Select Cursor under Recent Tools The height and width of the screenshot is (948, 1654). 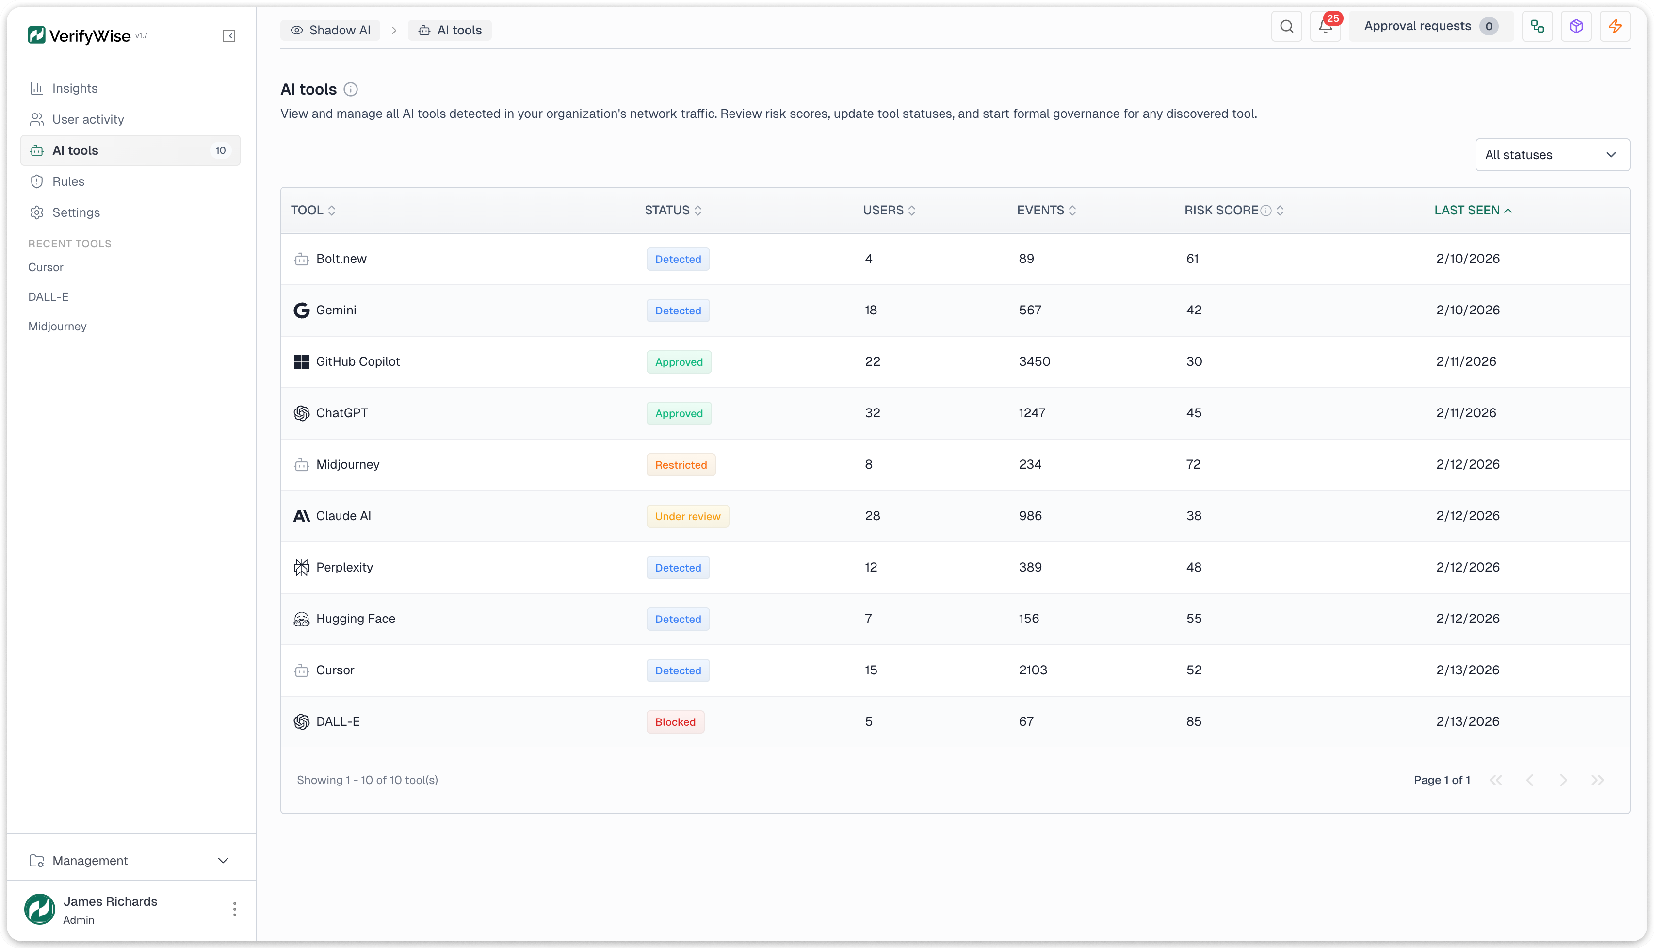[45, 267]
